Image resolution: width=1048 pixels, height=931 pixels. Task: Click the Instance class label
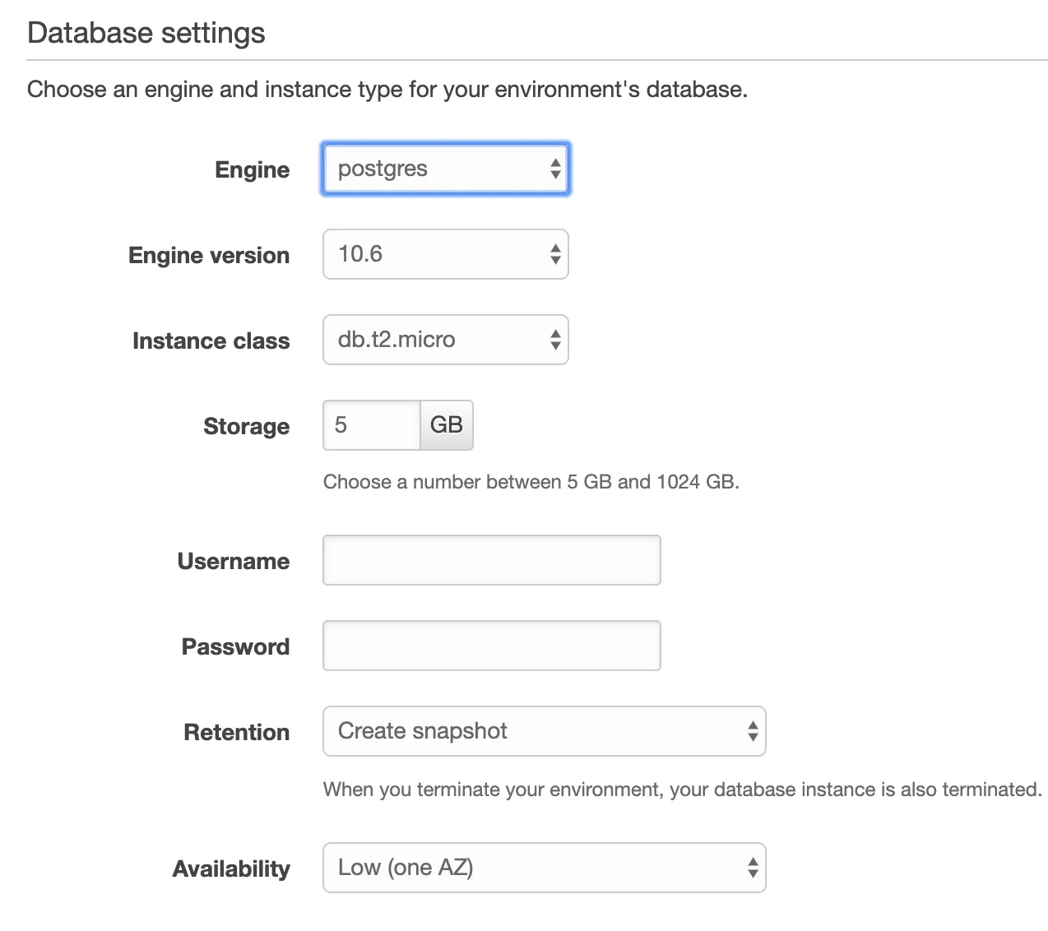point(211,340)
